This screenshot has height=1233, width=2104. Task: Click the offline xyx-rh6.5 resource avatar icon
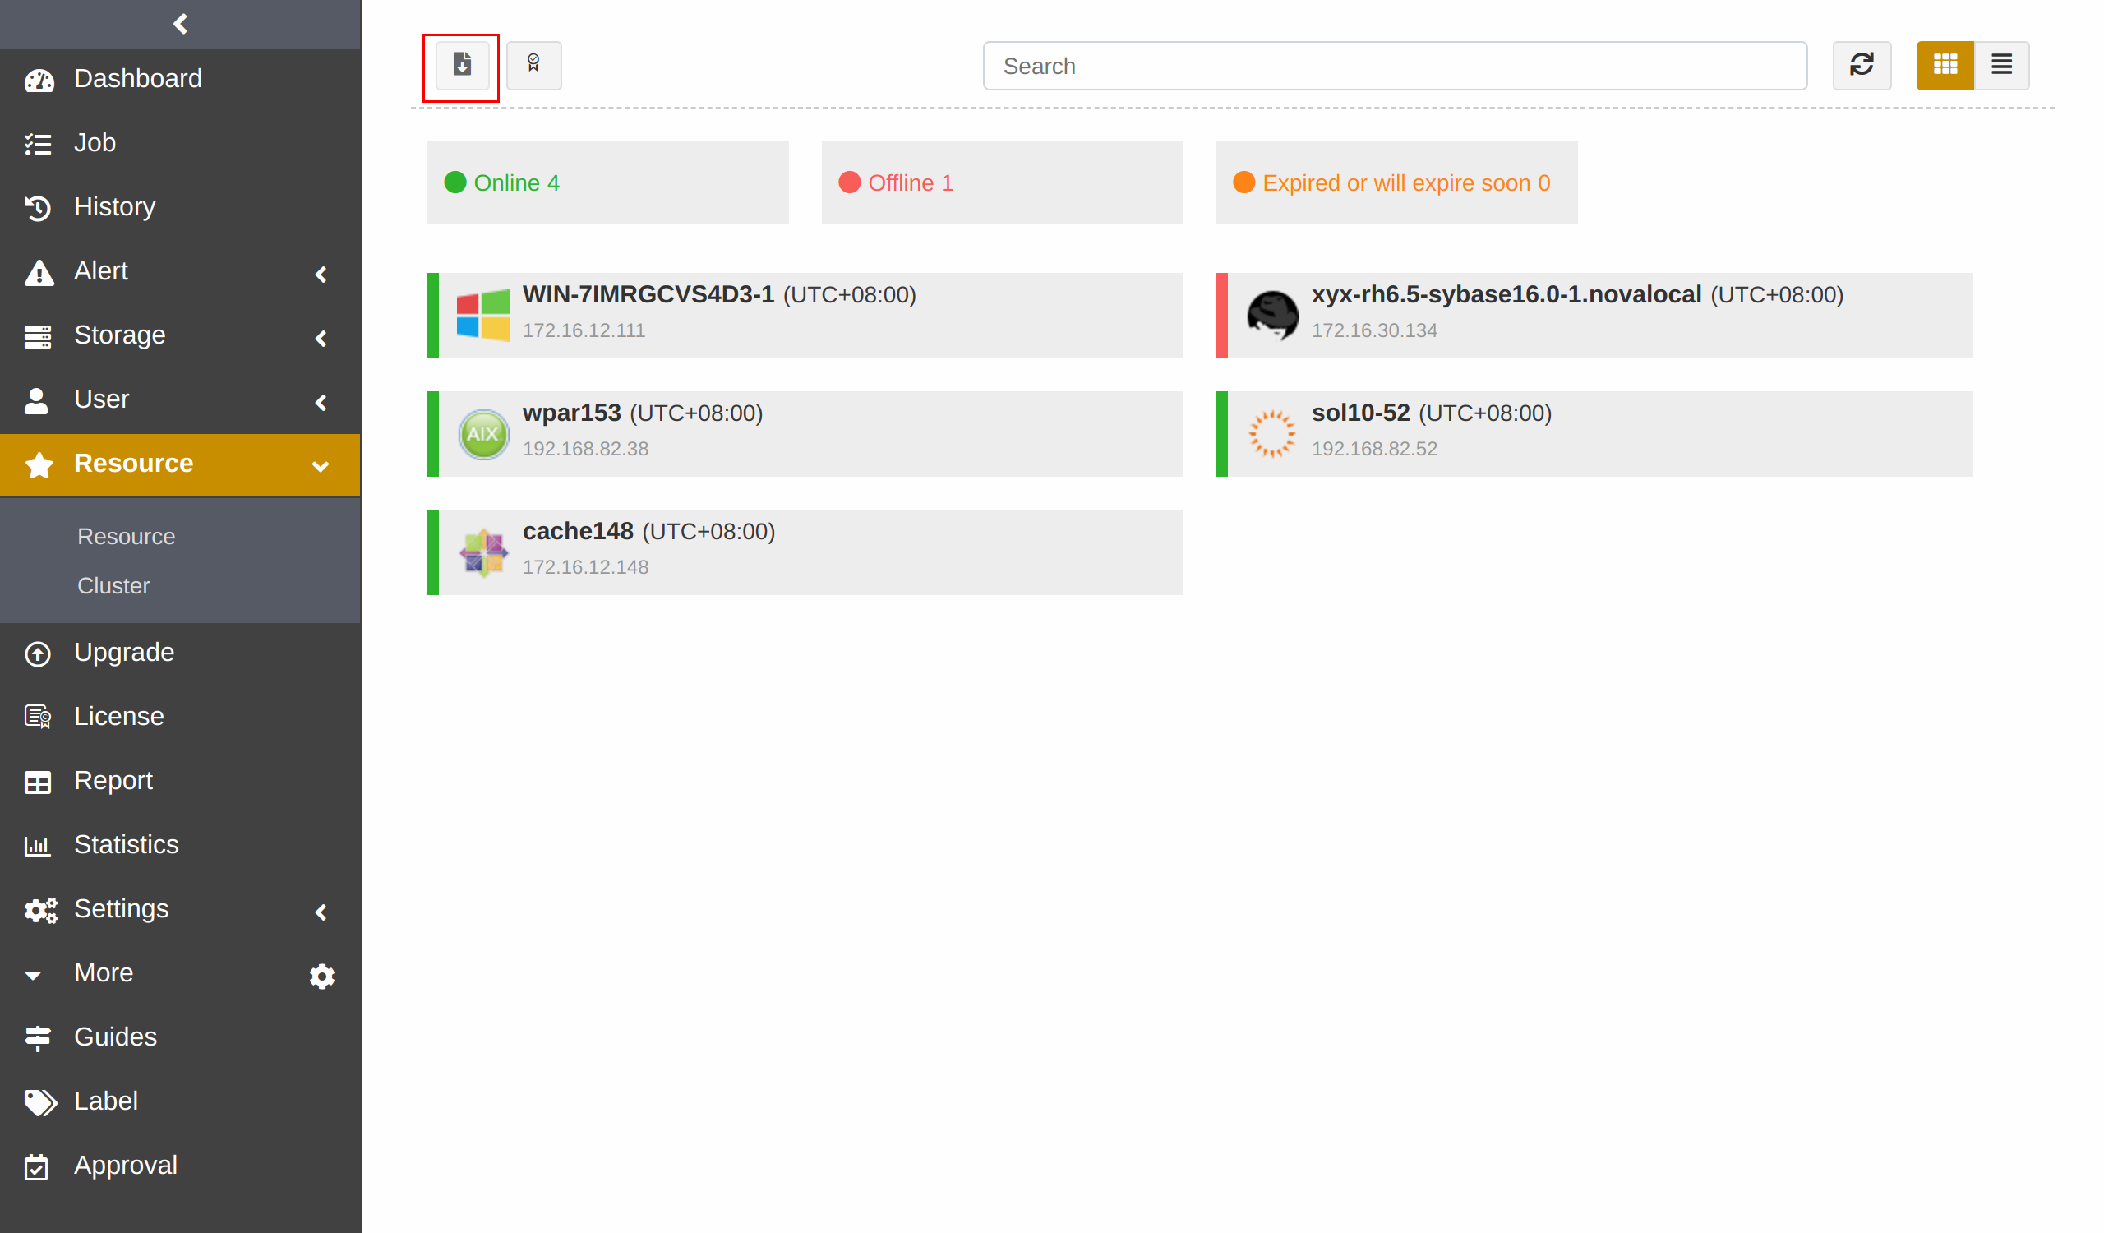pos(1271,312)
